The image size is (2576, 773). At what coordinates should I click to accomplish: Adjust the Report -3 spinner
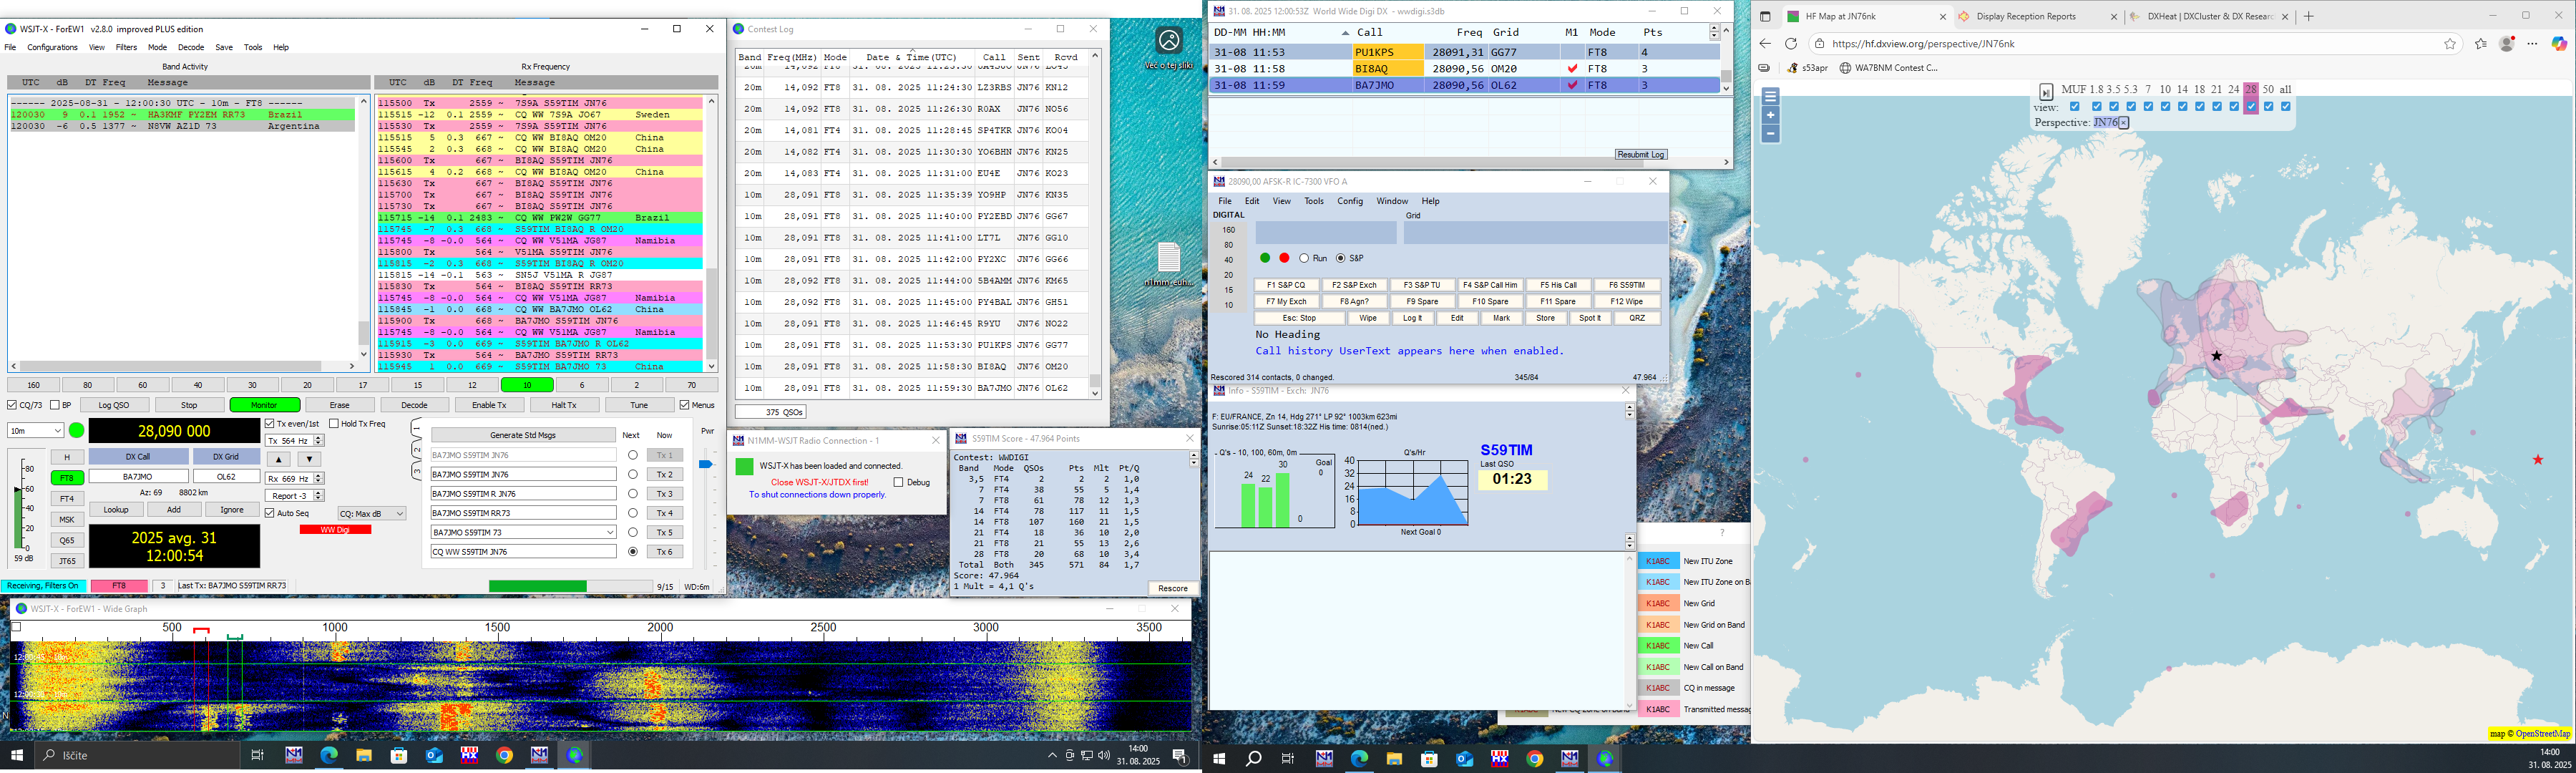click(x=319, y=496)
